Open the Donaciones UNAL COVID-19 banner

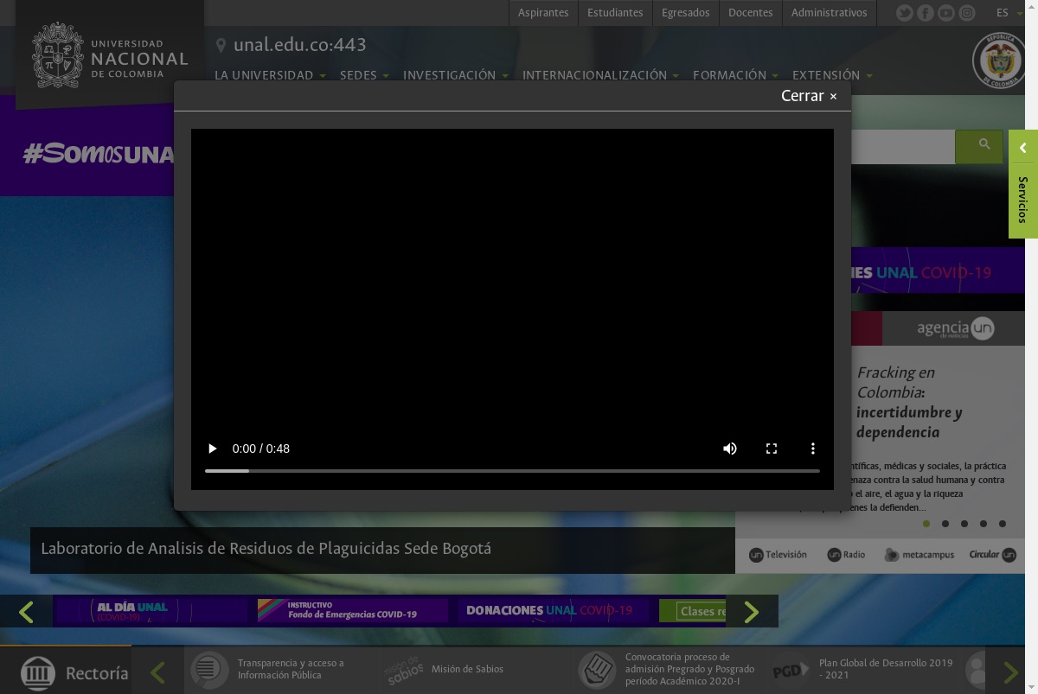pyautogui.click(x=554, y=611)
